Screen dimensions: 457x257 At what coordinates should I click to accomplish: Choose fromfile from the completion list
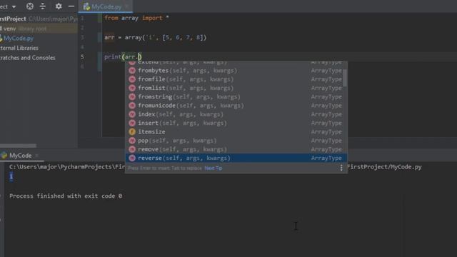pyautogui.click(x=236, y=79)
